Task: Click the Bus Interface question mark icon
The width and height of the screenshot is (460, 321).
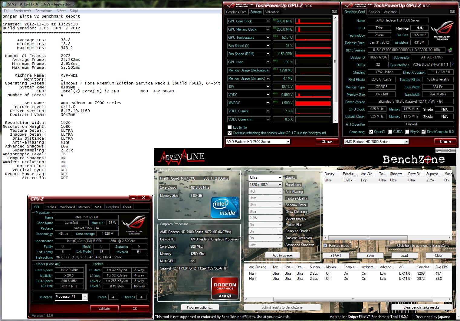Action: click(452, 65)
